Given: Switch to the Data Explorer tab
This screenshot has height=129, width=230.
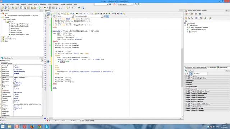Looking at the screenshot, I should [x=222, y=68].
